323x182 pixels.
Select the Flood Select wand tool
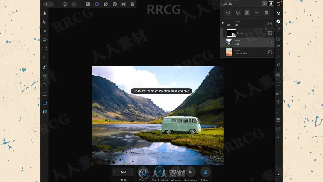pos(44,58)
